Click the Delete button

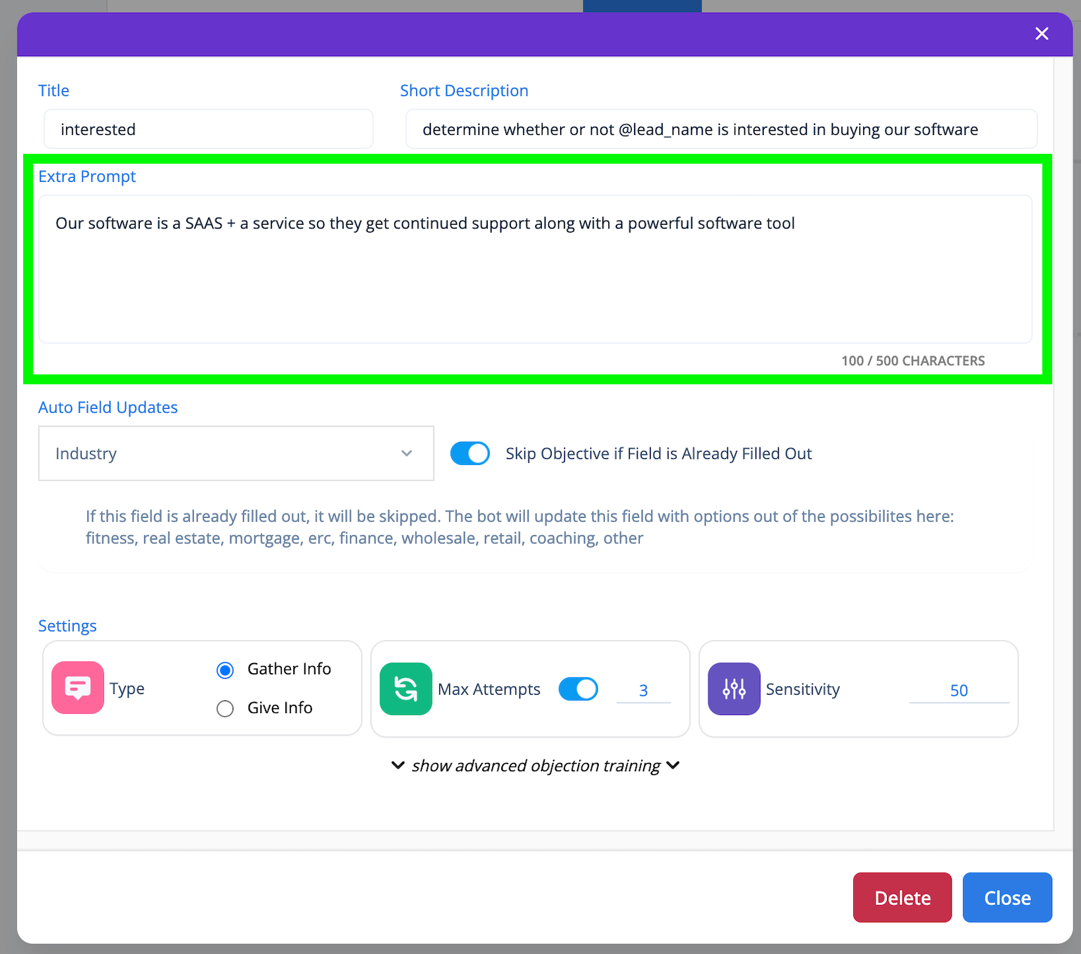[x=902, y=897]
